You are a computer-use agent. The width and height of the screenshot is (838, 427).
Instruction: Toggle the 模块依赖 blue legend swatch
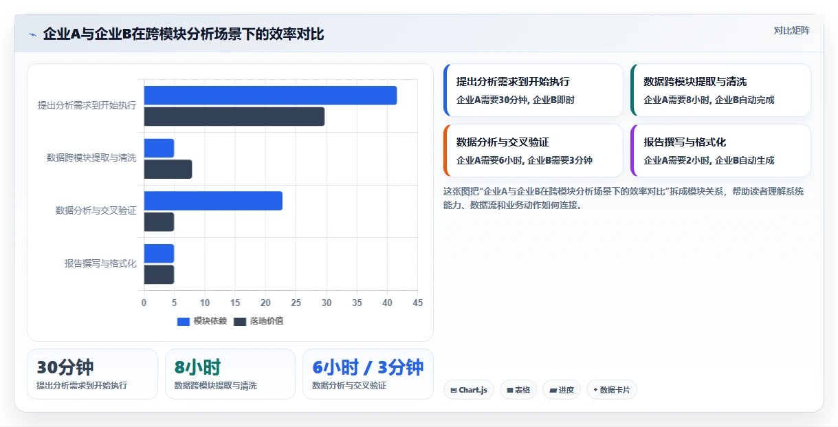pos(183,321)
